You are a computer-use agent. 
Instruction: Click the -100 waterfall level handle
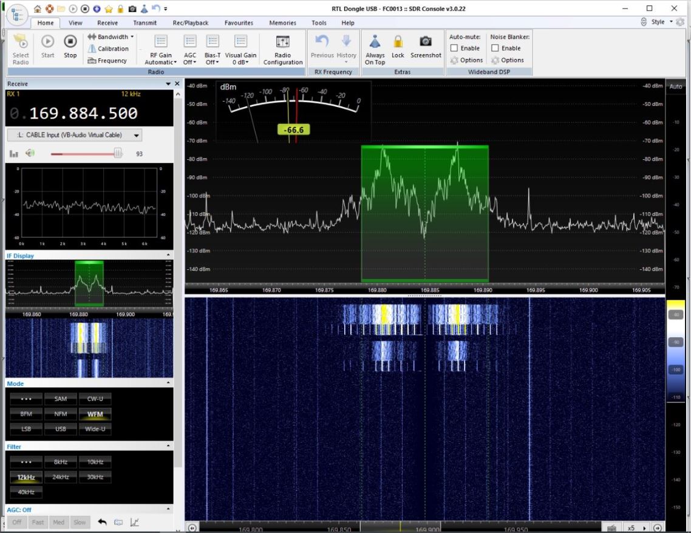click(676, 370)
